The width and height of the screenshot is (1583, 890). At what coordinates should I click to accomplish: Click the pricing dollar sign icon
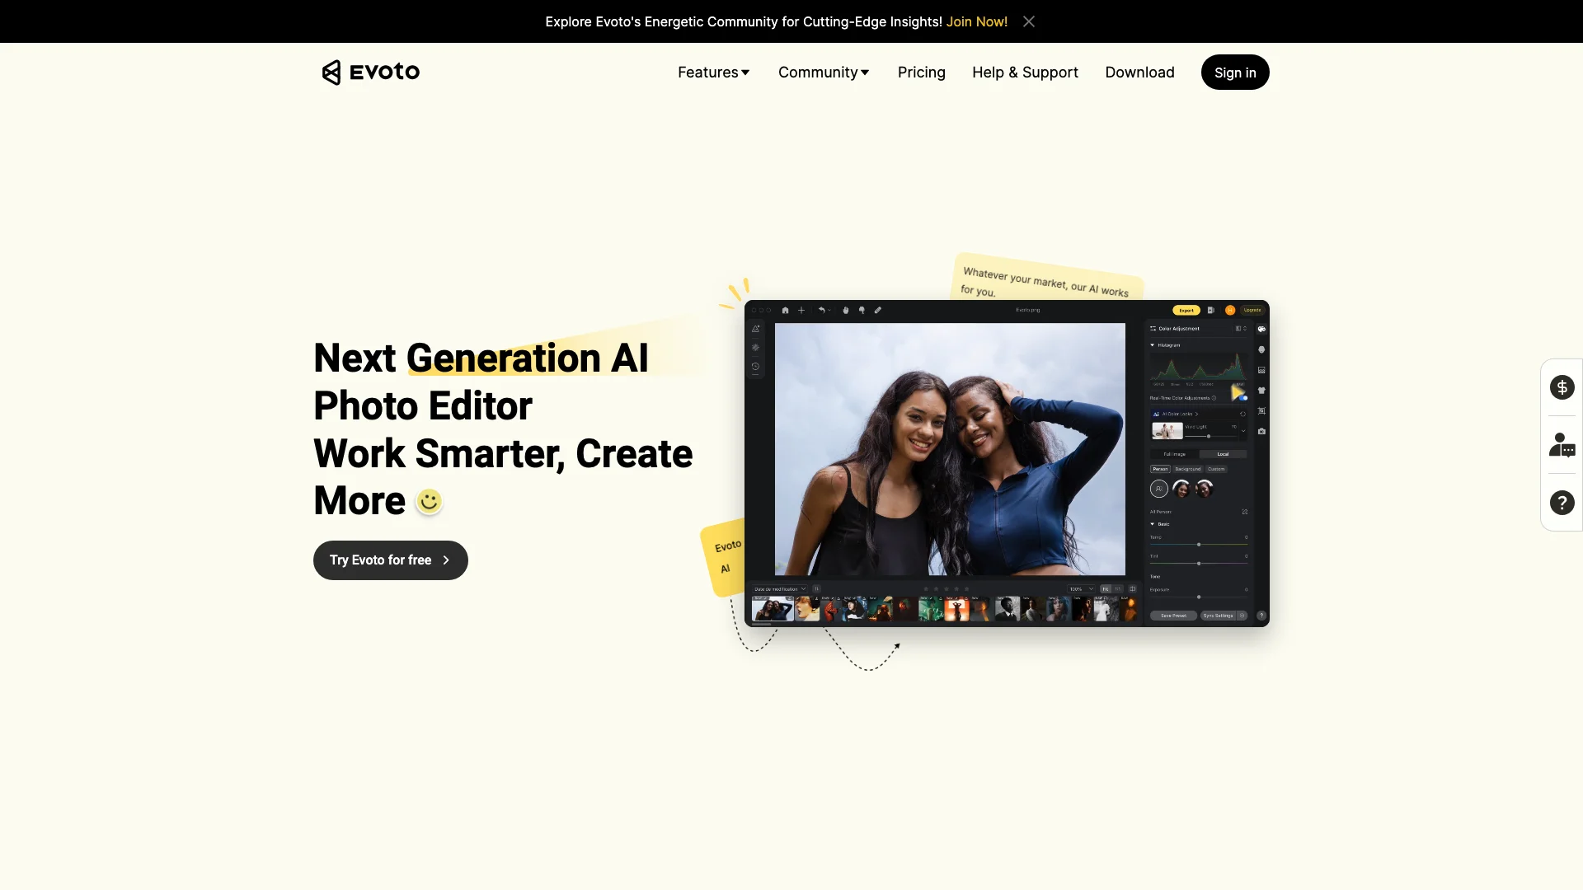coord(1562,386)
